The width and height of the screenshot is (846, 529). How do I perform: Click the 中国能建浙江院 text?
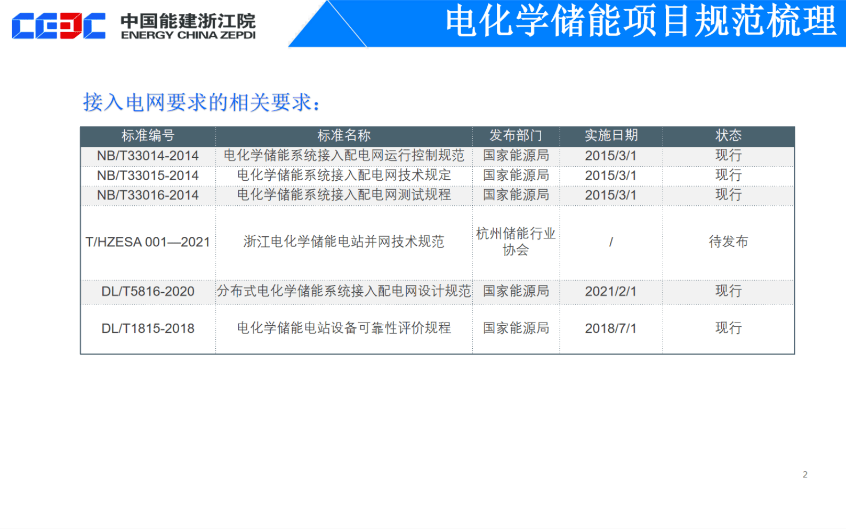(188, 21)
